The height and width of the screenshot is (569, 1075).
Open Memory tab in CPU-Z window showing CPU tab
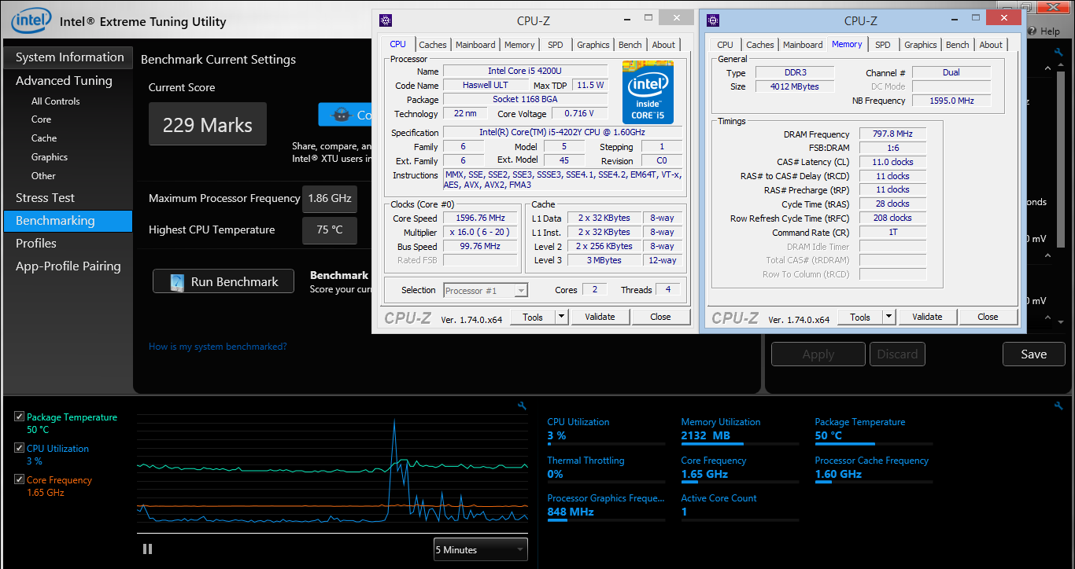click(519, 45)
